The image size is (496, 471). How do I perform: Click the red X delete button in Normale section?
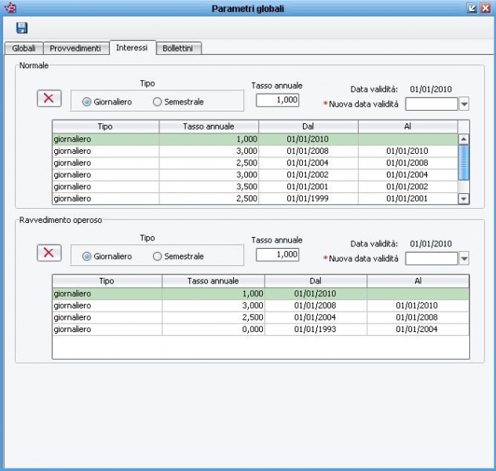coord(49,98)
